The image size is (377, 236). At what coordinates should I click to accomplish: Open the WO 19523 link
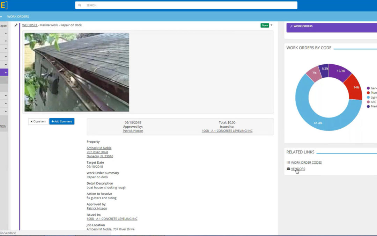tap(30, 25)
